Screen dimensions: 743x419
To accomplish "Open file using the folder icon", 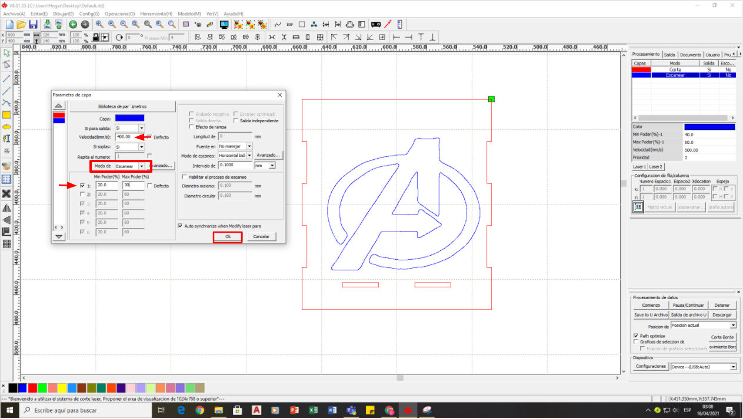I will (21, 25).
